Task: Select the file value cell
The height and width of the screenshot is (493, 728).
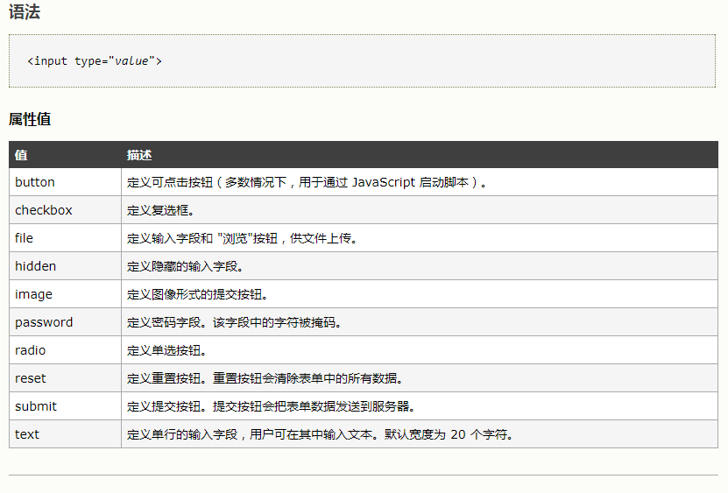Action: 65,238
